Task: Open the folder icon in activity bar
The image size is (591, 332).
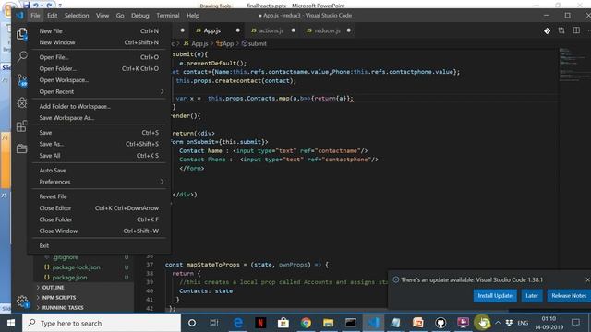Action: [x=22, y=148]
